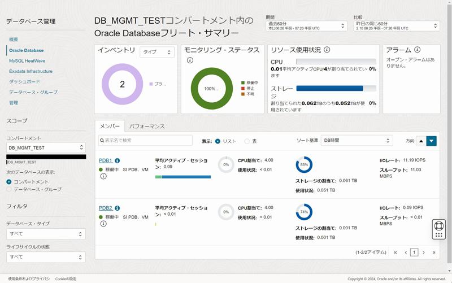452x283 pixels.
Task: Open info icon beside PDB2 name
Action: tap(117, 208)
